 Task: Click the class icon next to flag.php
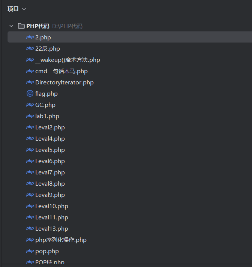(x=30, y=94)
